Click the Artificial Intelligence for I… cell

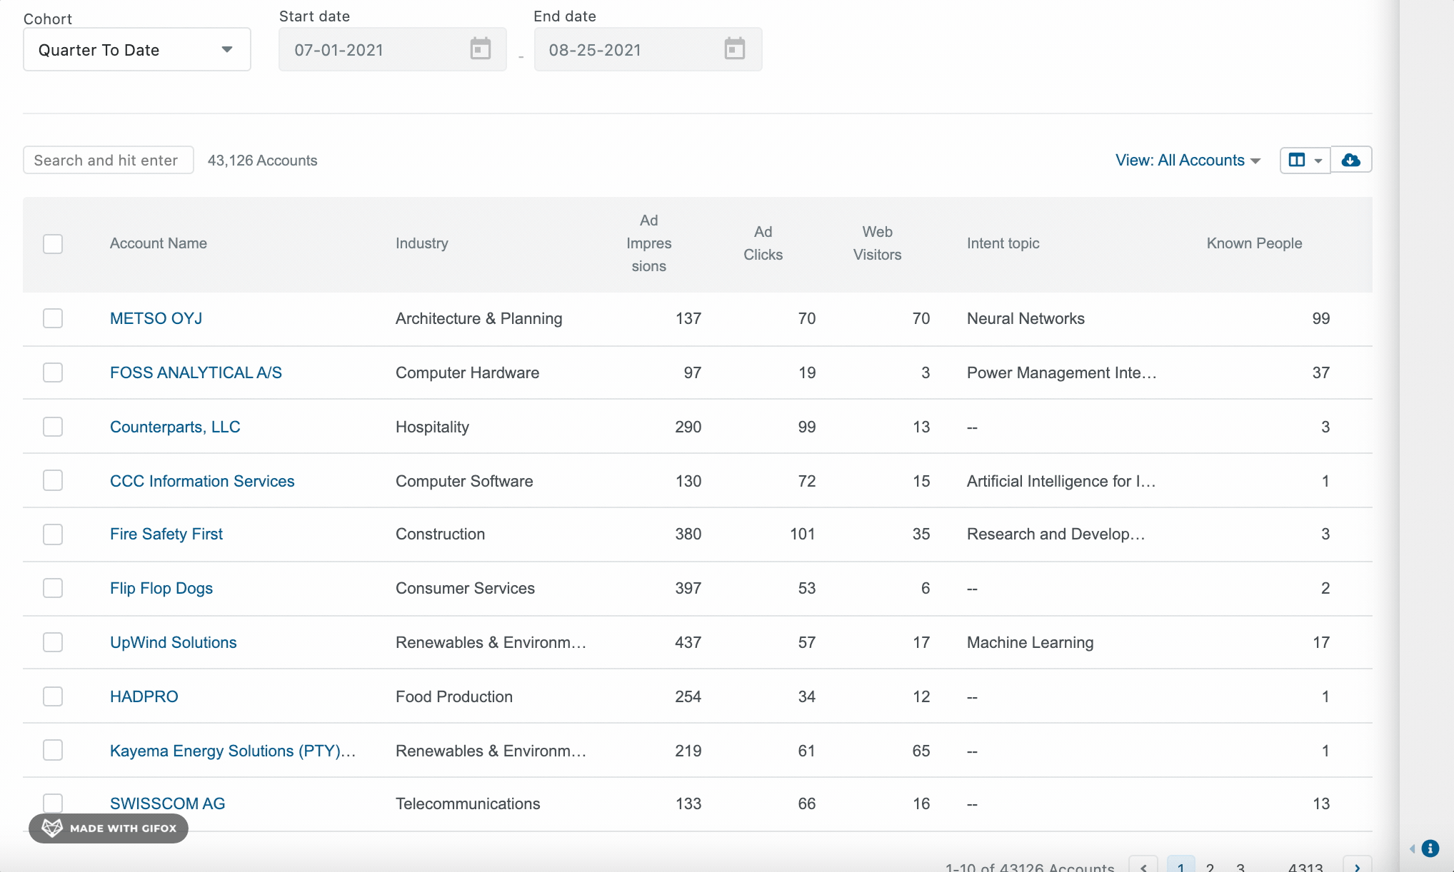(1061, 481)
